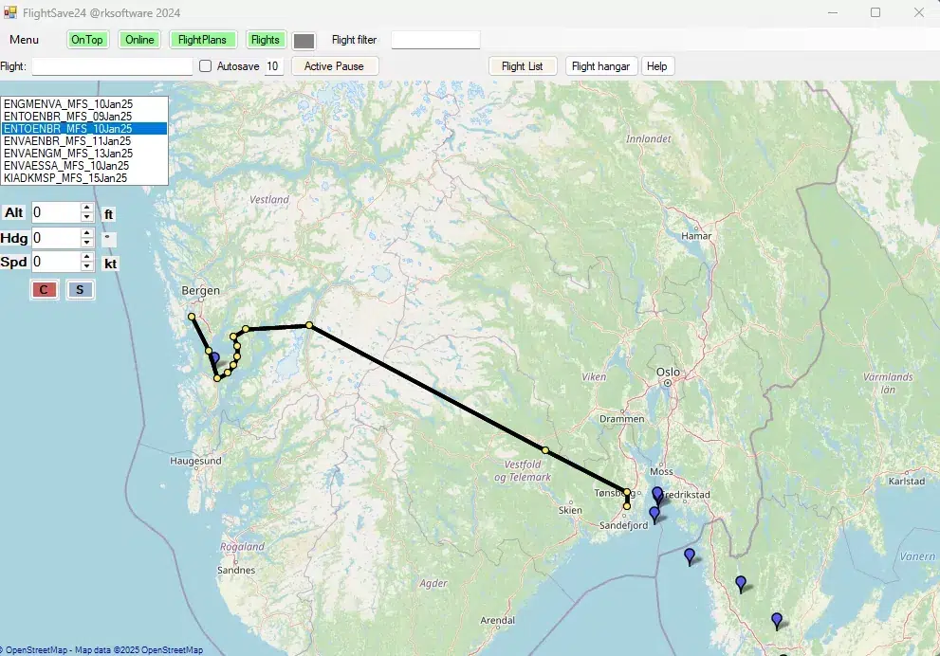The width and height of the screenshot is (940, 656).
Task: Toggle the Online button
Action: (x=139, y=40)
